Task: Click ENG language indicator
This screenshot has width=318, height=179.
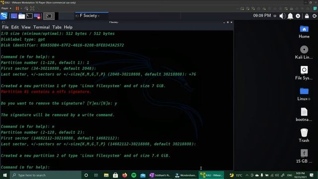Action: click(290, 175)
